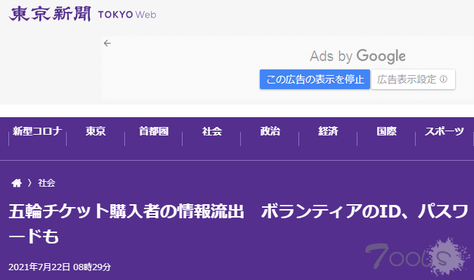Image resolution: width=474 pixels, height=280 pixels.
Task: Open the スポーツ navigation item
Action: coord(445,131)
